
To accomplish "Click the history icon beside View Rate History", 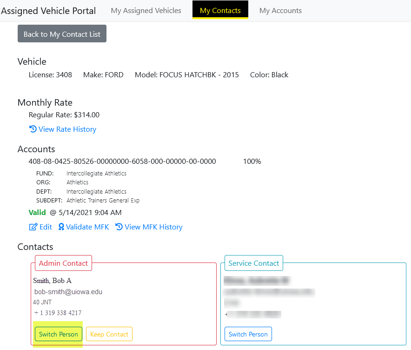I will 33,129.
